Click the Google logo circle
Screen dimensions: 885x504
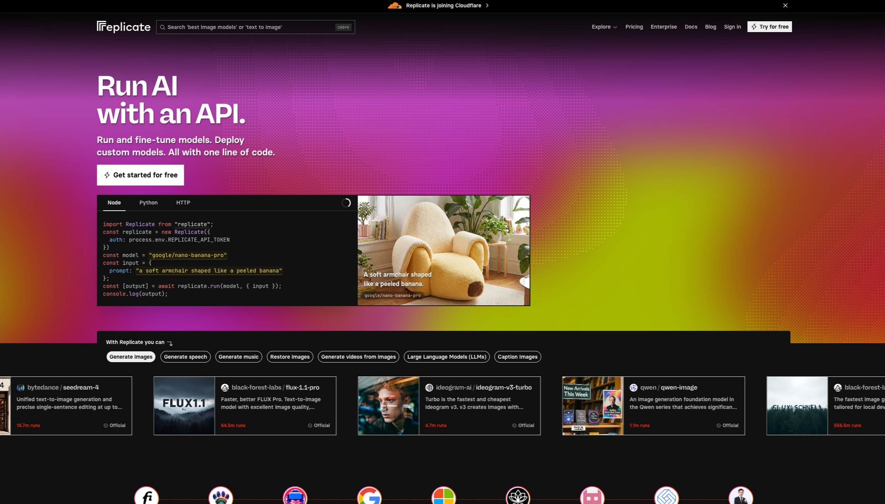[369, 496]
